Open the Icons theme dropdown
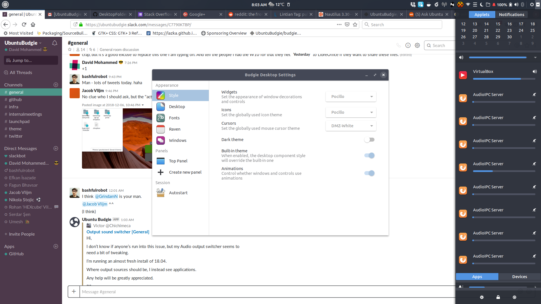The image size is (541, 304). (x=351, y=112)
